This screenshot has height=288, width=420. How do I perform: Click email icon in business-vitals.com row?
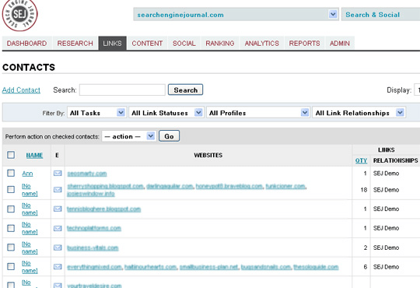pos(58,248)
